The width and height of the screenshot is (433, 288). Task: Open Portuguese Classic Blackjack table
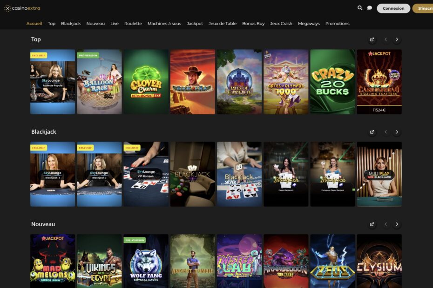332,174
